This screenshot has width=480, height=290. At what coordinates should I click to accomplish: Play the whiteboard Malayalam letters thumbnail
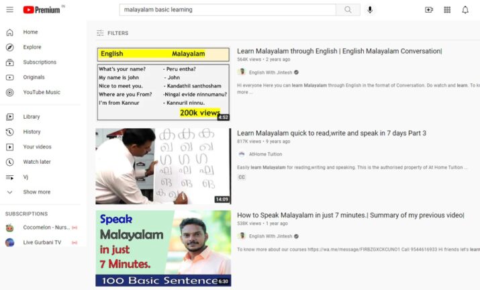tap(163, 166)
